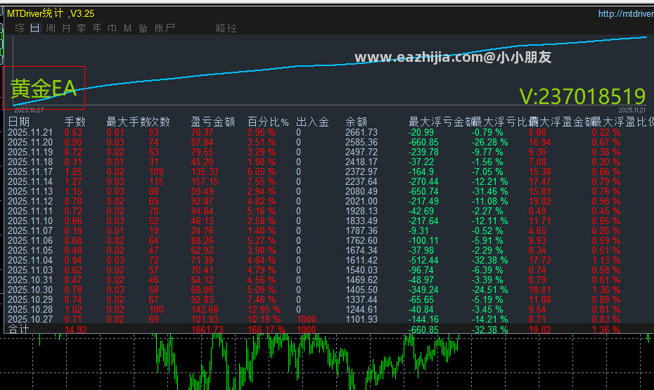654x390 pixels.
Task: Click profit amount 157.15
Action: (x=205, y=182)
